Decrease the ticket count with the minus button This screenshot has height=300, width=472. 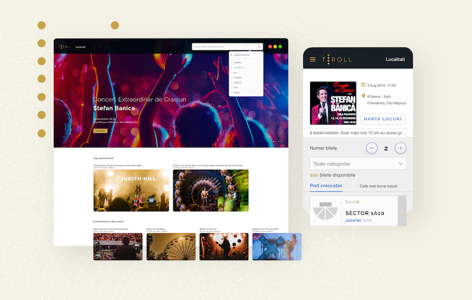[372, 148]
